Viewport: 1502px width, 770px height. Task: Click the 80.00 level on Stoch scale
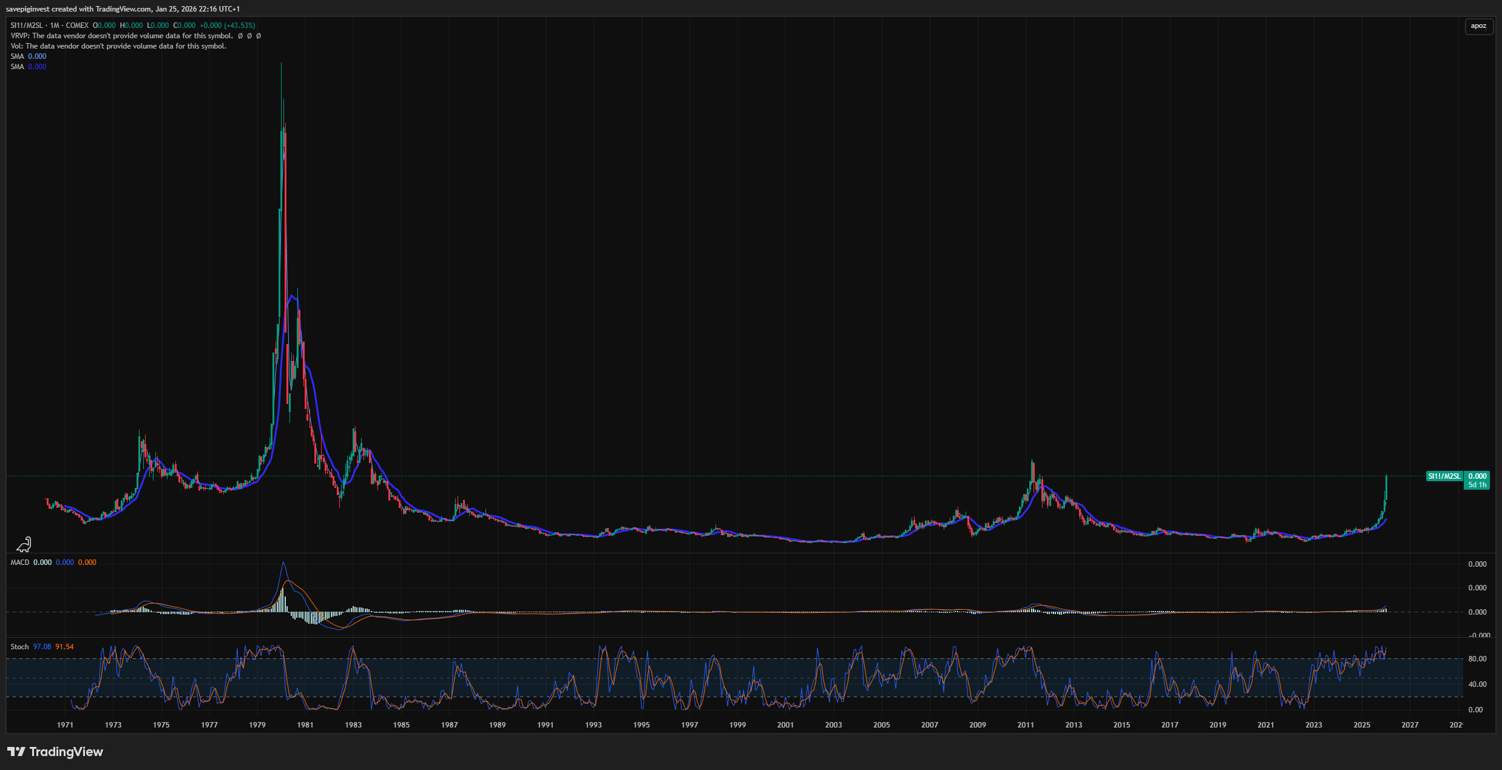1477,659
